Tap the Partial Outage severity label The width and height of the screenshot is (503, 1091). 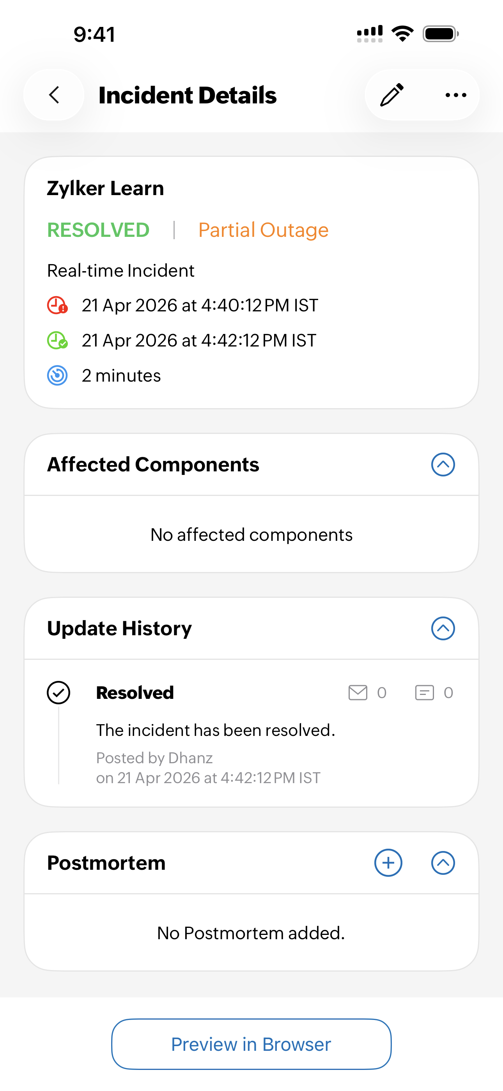pos(263,230)
